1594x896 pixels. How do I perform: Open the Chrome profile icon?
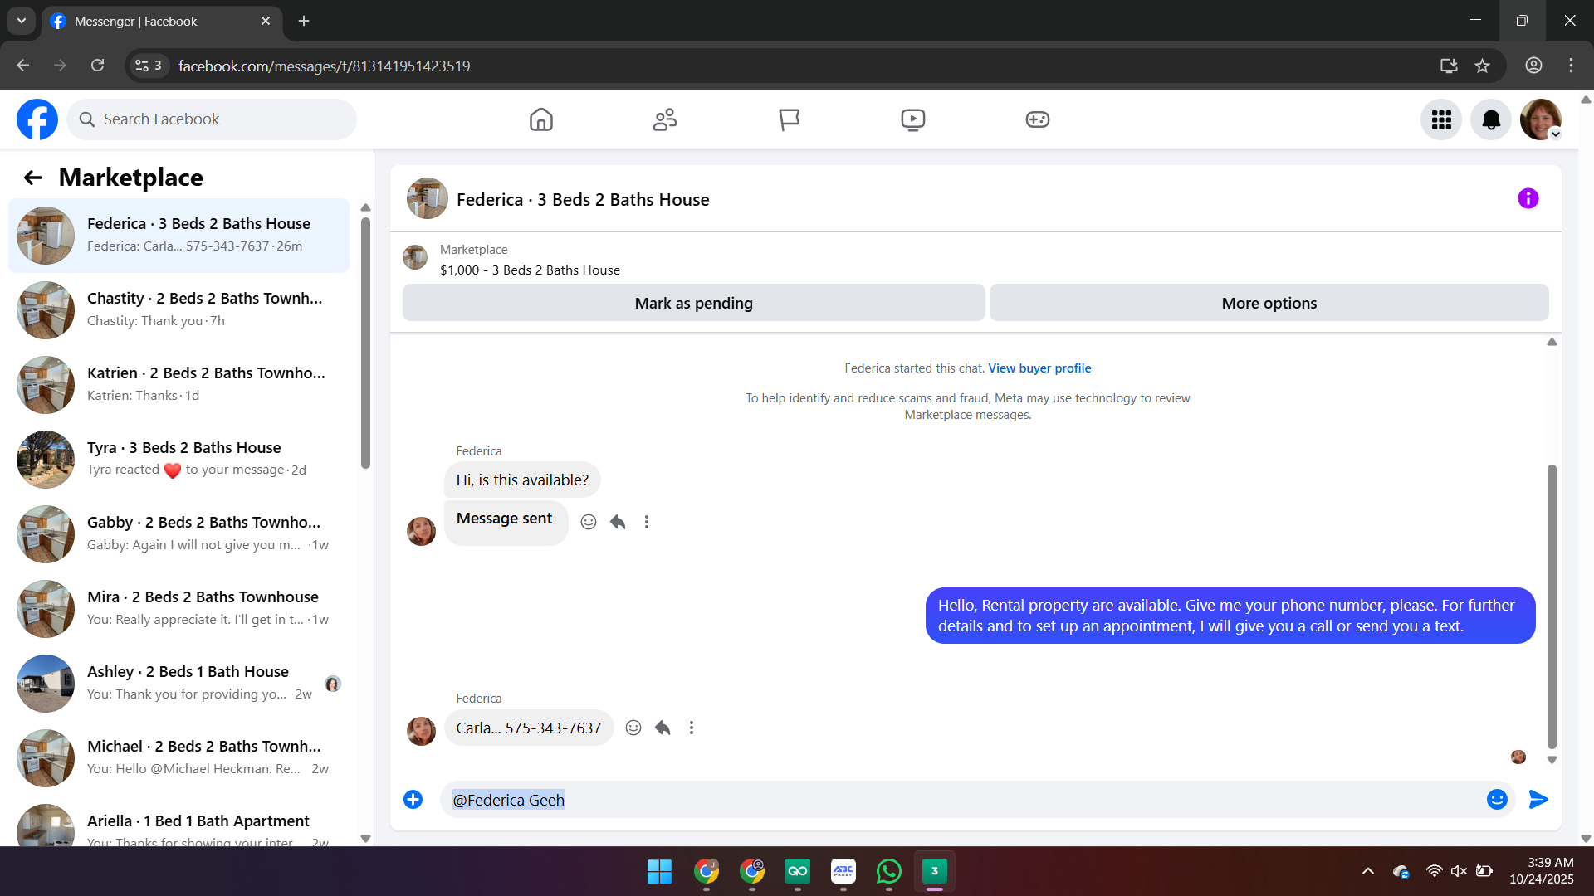[1533, 66]
